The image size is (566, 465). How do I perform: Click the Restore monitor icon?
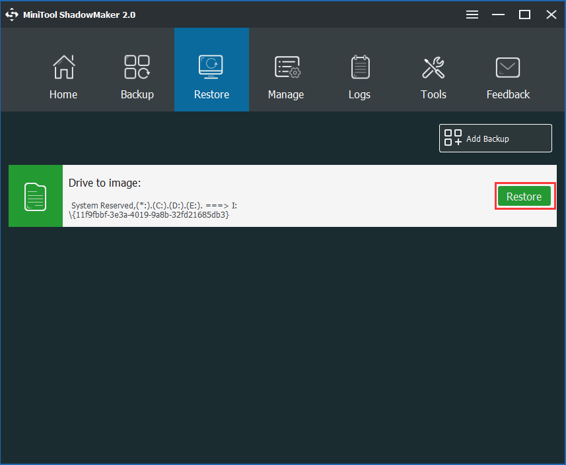[211, 67]
